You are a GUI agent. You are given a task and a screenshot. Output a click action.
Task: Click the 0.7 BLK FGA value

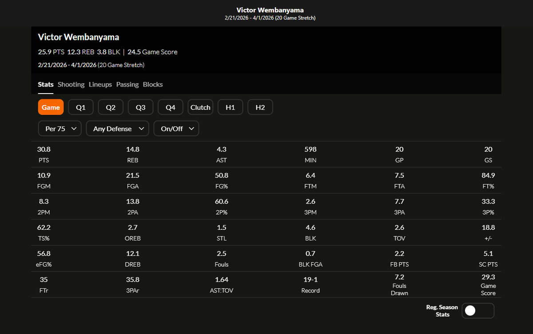click(x=310, y=254)
